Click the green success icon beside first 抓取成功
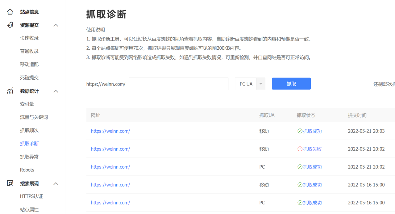The width and height of the screenshot is (395, 214). tap(300, 131)
